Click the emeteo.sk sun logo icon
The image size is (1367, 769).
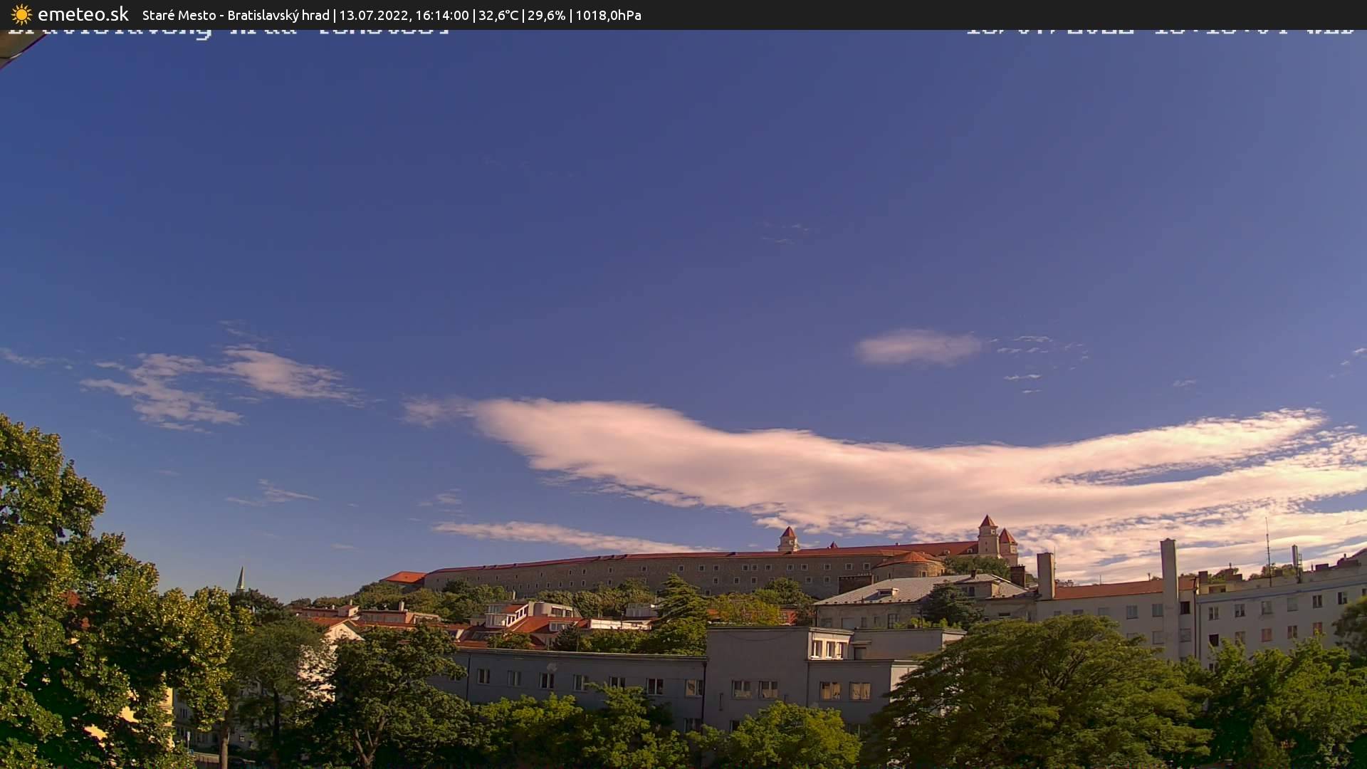[x=21, y=15]
